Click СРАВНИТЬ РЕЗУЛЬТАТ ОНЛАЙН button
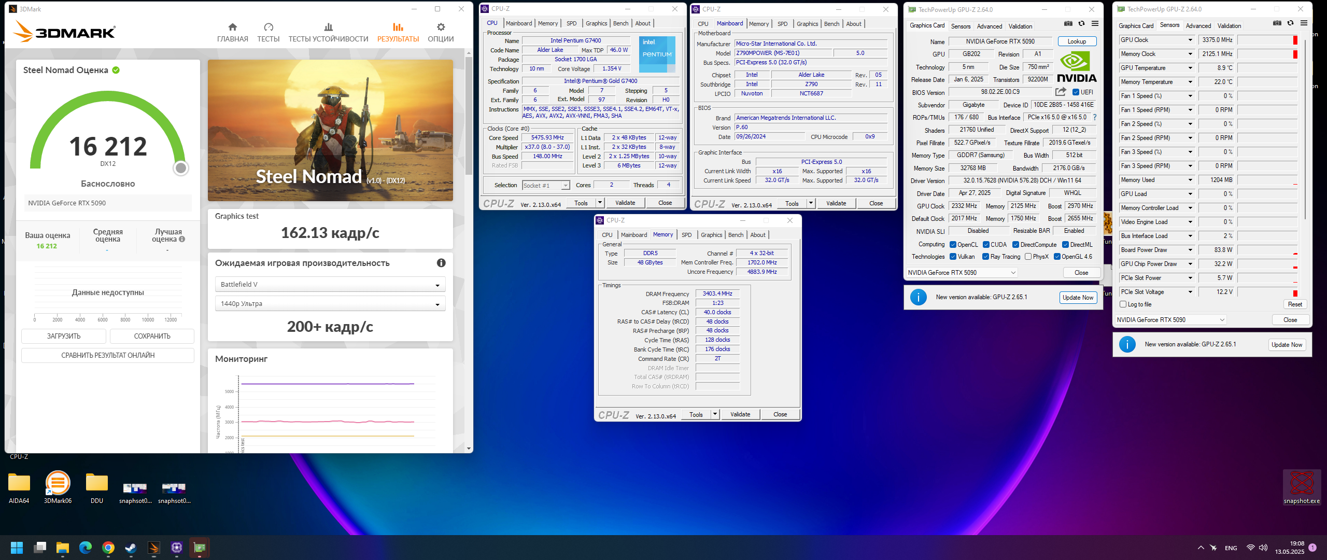 [108, 355]
